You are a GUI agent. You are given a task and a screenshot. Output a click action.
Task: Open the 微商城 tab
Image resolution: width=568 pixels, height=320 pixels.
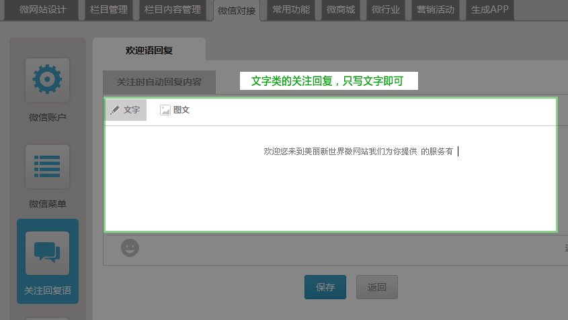(341, 10)
